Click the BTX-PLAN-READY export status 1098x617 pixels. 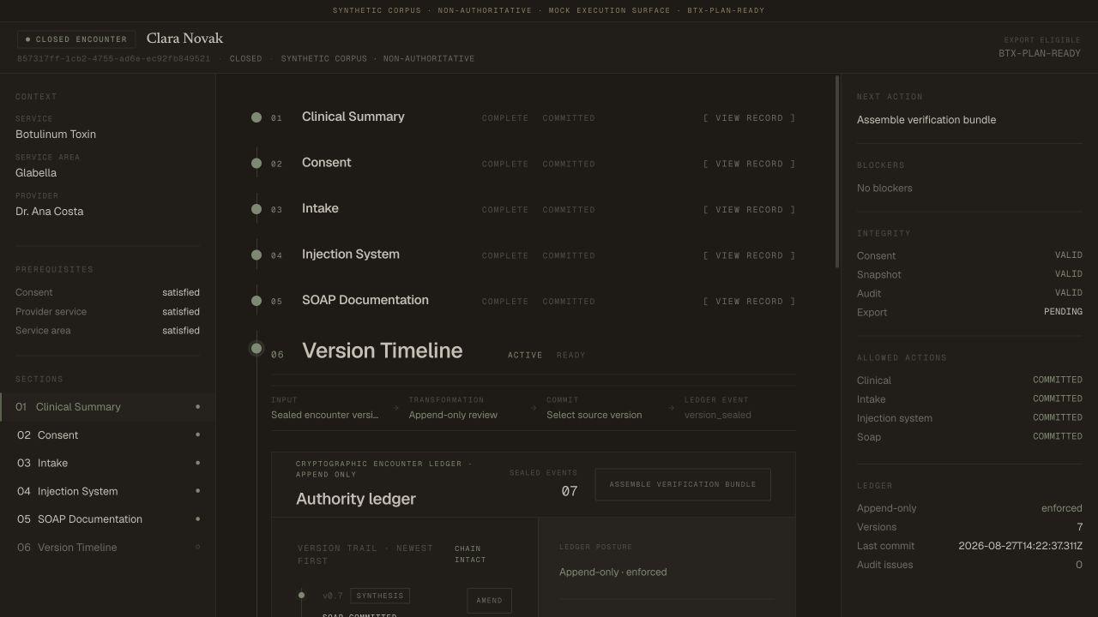(1040, 53)
